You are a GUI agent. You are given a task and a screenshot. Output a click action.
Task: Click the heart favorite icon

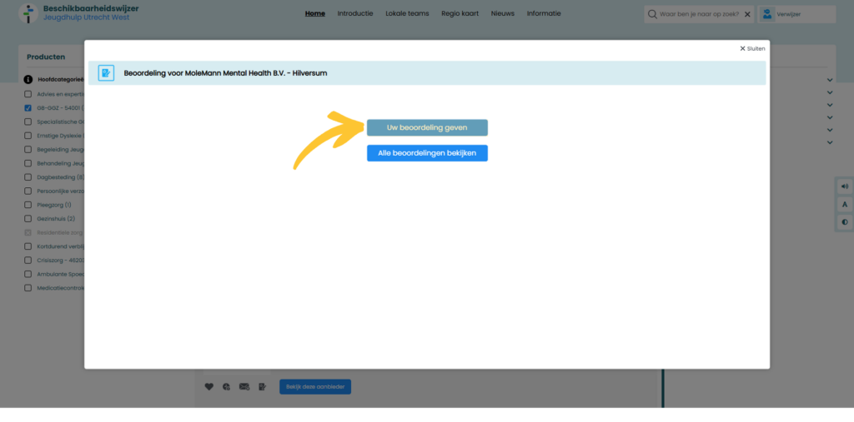click(209, 387)
